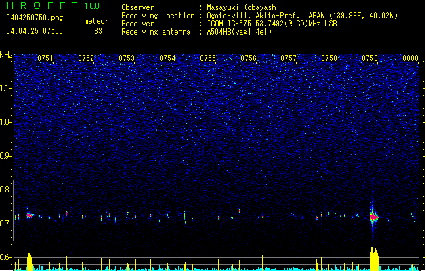The image size is (426, 271).
Task: Click the tall yellow intensity bar near 0759
Action: pos(375,258)
